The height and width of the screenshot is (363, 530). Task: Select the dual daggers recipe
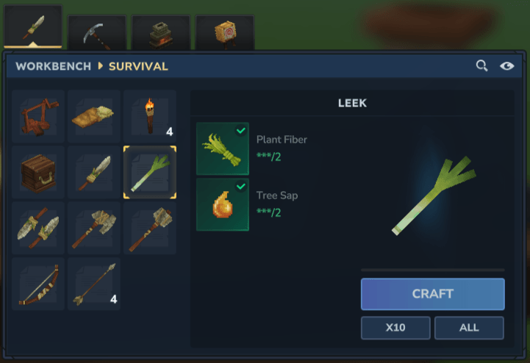tap(38, 228)
